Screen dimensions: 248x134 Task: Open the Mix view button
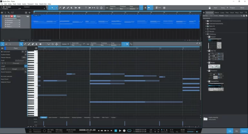(x=237, y=131)
